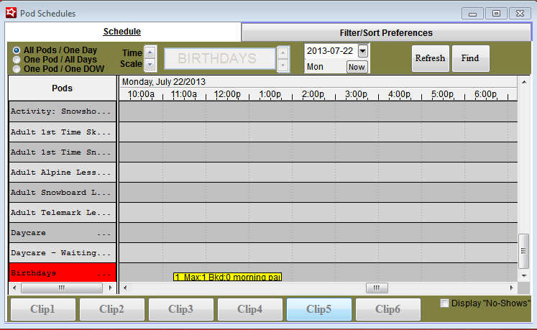
Task: Click the Clip1 button
Action: coord(43,309)
